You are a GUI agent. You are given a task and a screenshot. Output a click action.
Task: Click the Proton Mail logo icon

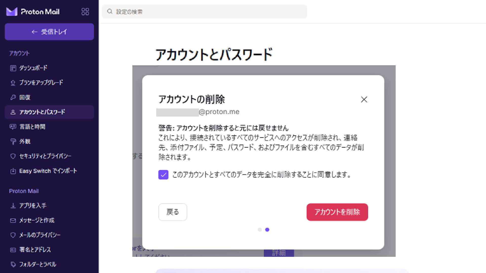point(12,12)
